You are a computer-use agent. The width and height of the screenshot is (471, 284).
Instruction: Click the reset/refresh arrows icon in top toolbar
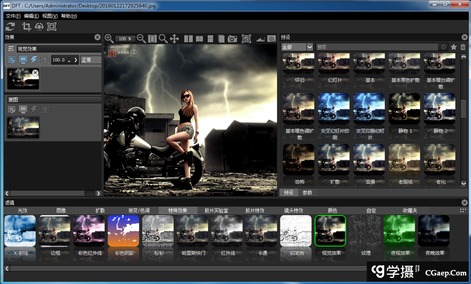(10, 27)
